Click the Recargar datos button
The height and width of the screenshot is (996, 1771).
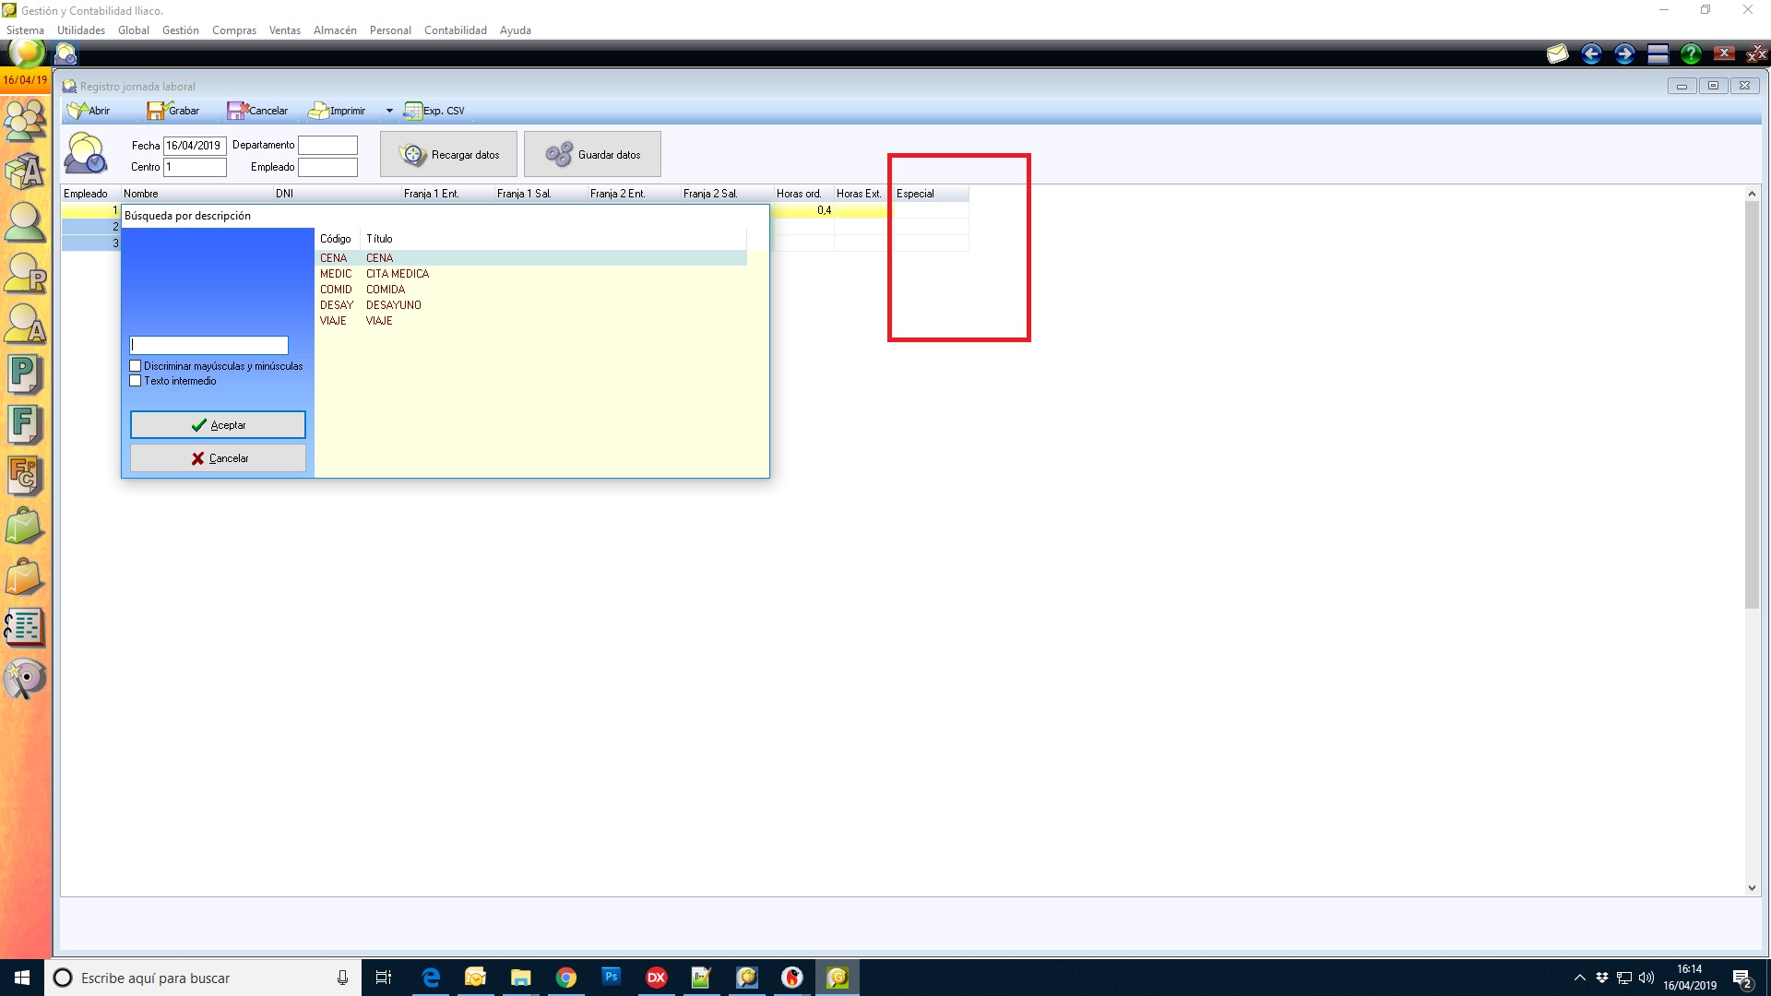448,154
